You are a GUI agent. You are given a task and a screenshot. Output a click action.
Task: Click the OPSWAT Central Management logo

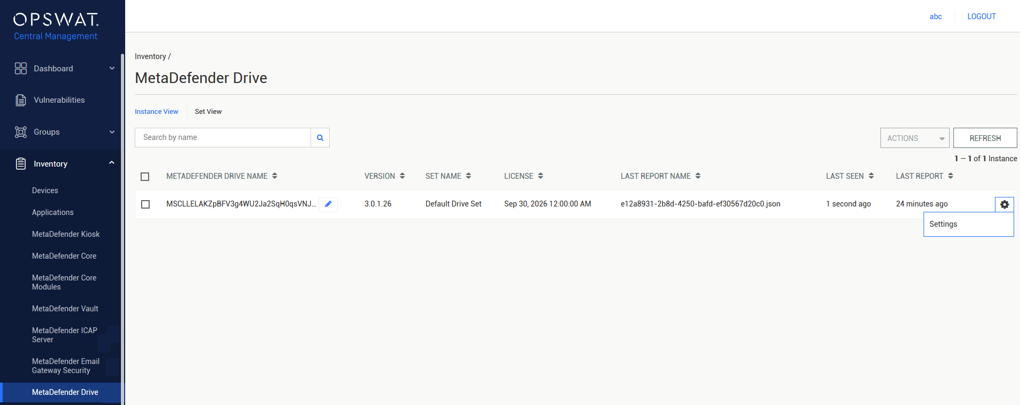(56, 27)
